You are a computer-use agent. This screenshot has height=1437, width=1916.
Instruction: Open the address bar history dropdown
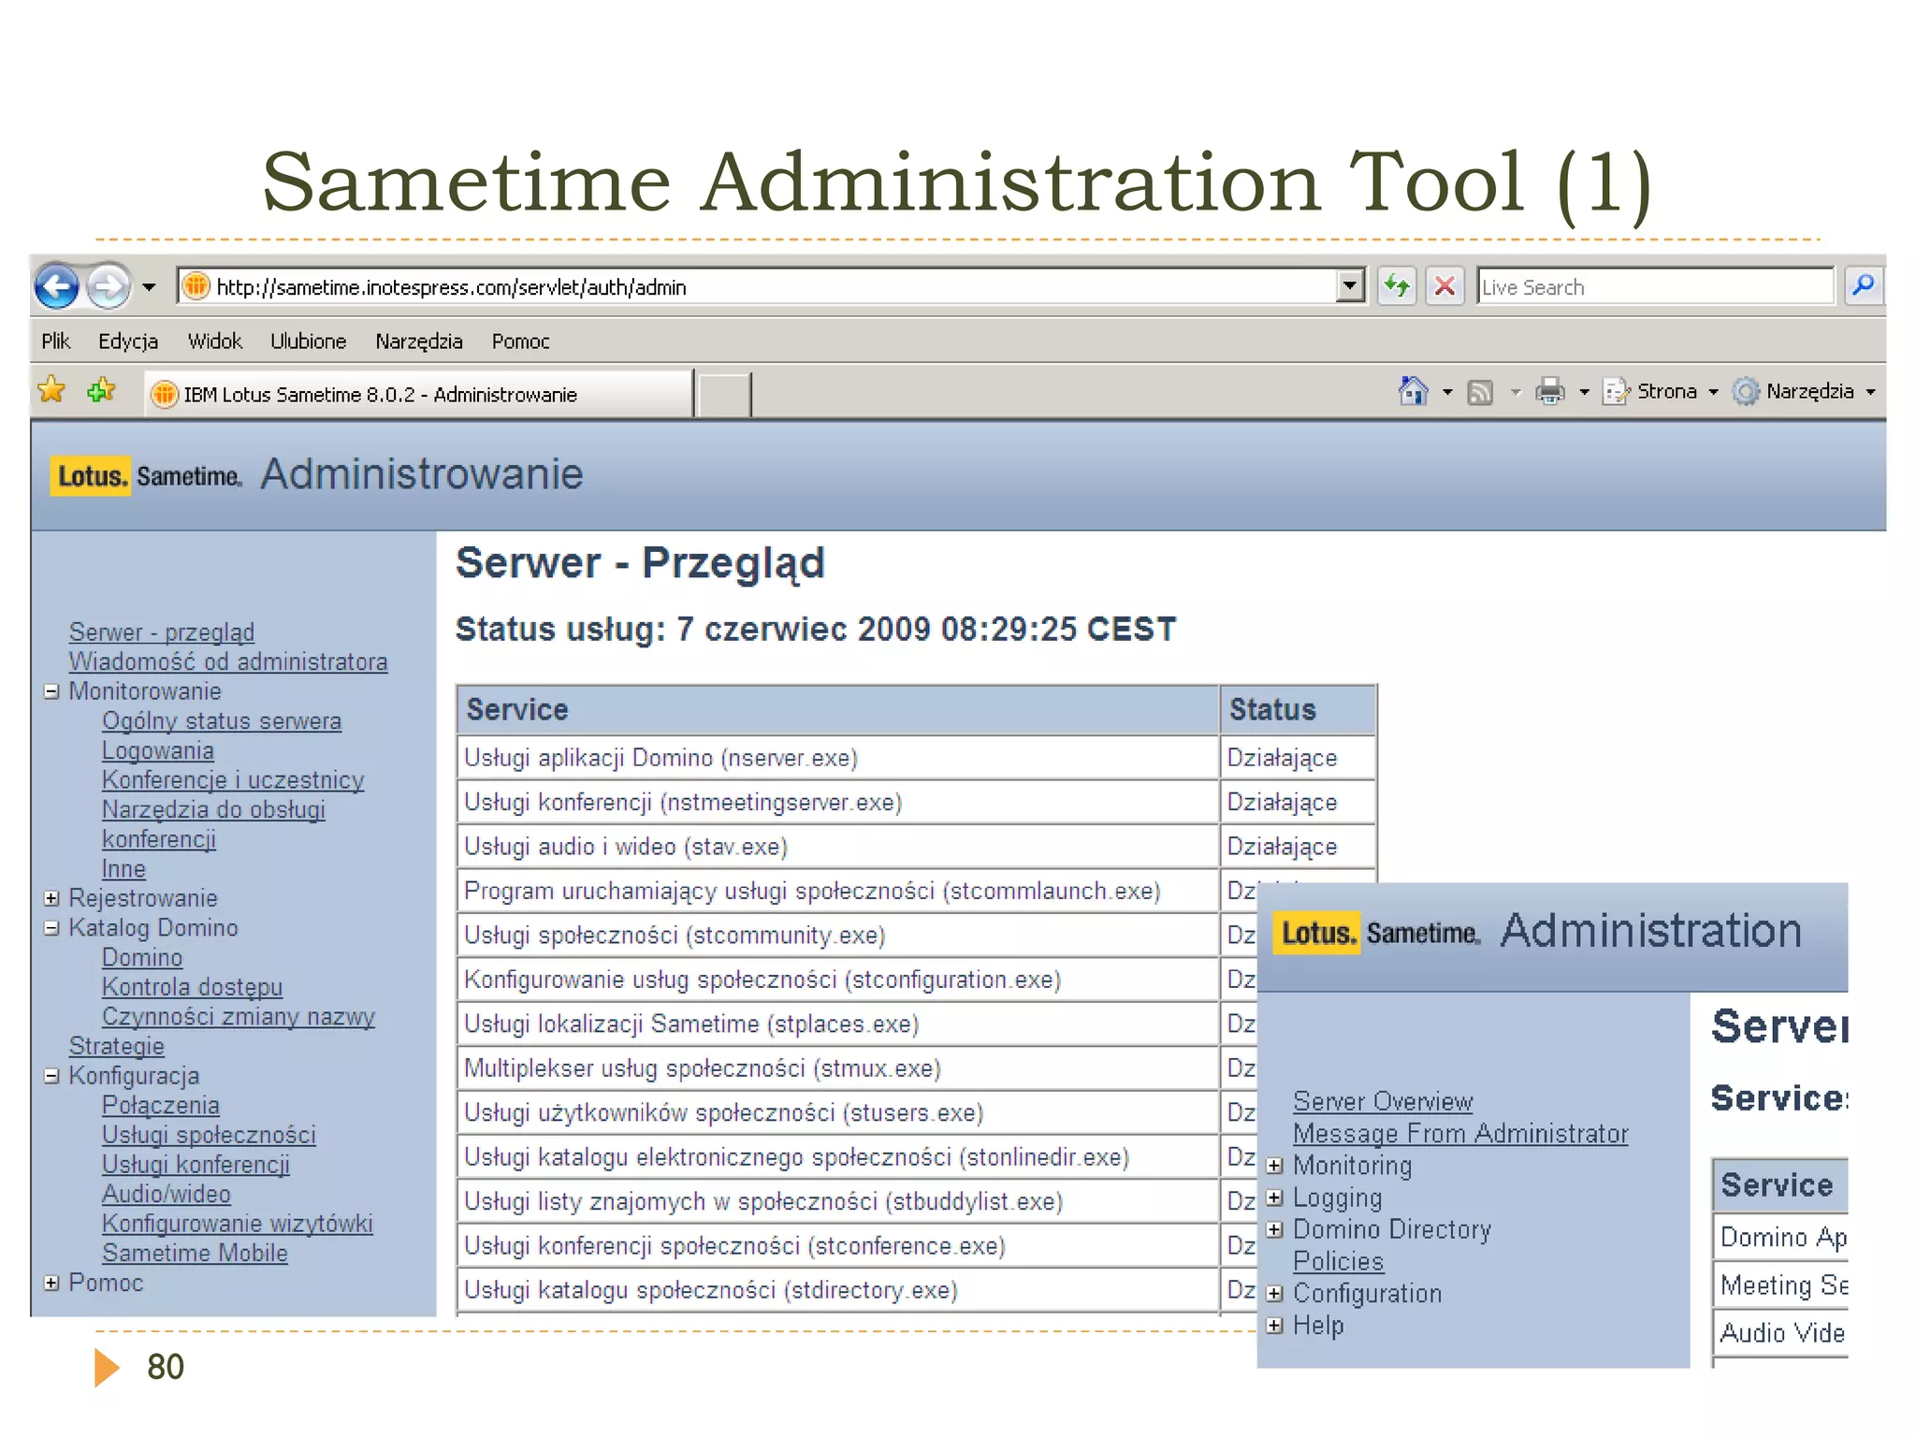1350,286
